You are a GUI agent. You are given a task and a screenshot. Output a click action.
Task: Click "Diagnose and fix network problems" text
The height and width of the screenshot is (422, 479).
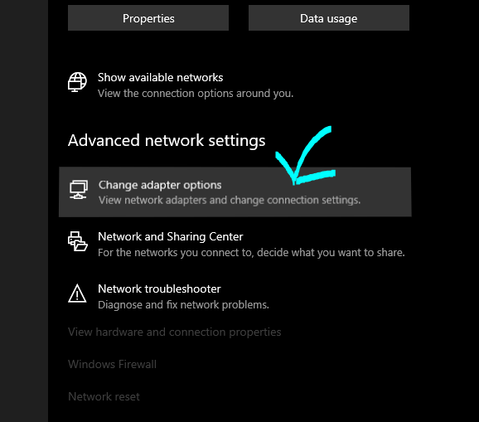[x=183, y=305]
